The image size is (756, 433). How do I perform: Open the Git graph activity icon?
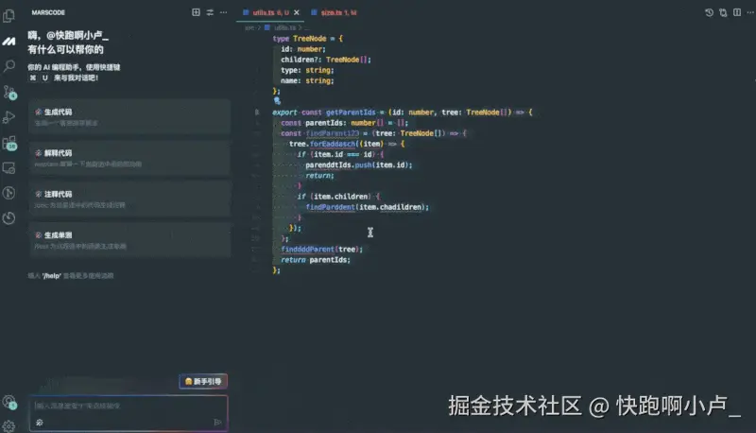(9, 193)
